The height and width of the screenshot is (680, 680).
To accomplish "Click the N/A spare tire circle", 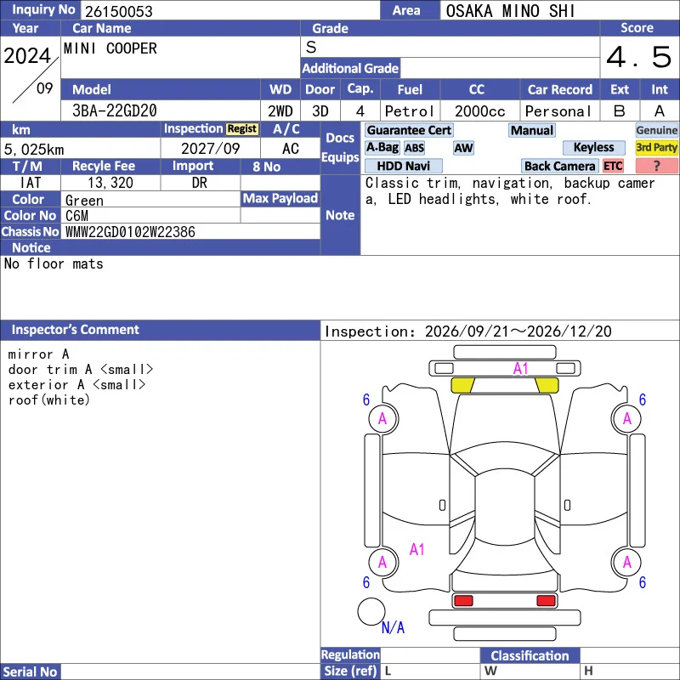I will point(371,611).
